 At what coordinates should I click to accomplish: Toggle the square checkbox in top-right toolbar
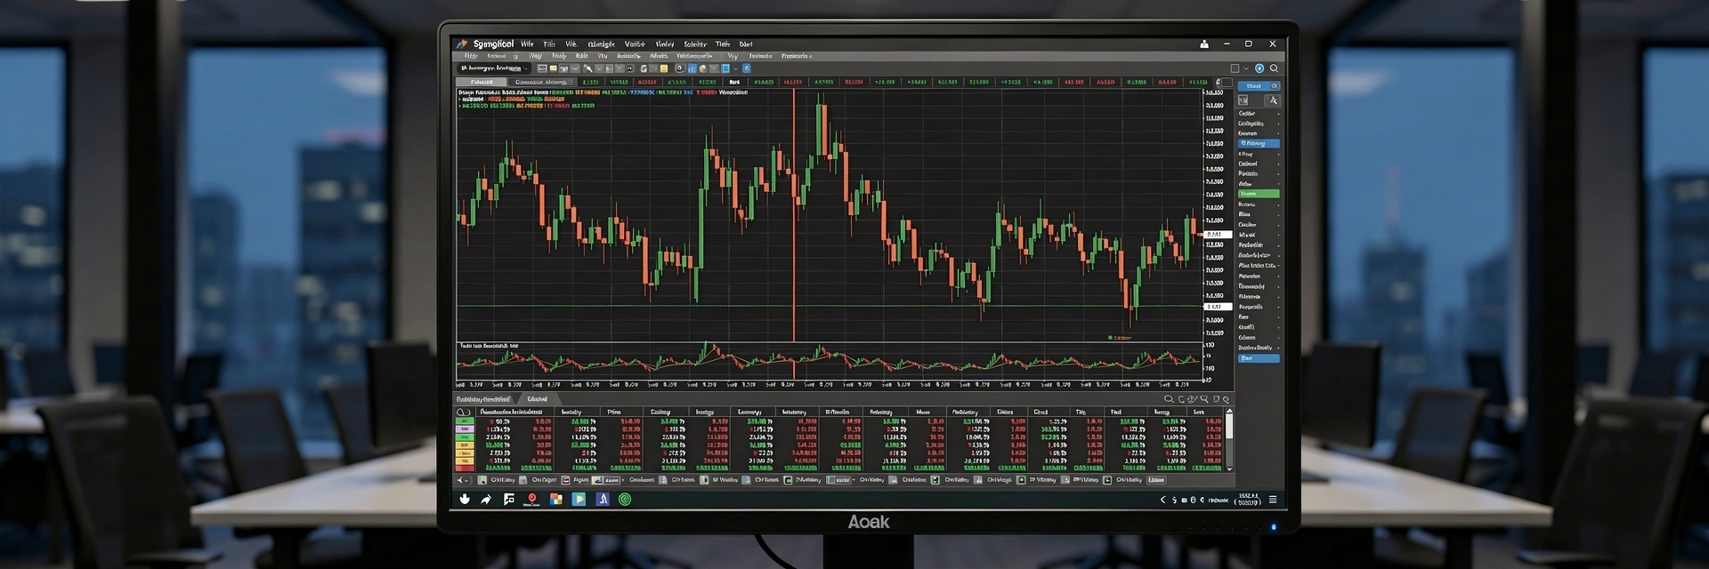click(x=1235, y=68)
